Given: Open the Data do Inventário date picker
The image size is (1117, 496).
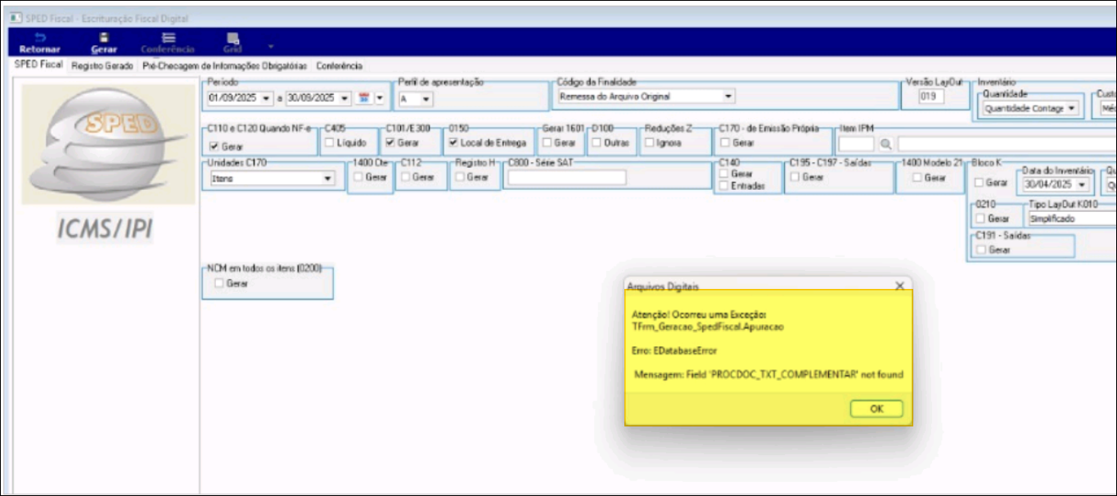Looking at the screenshot, I should (1083, 185).
